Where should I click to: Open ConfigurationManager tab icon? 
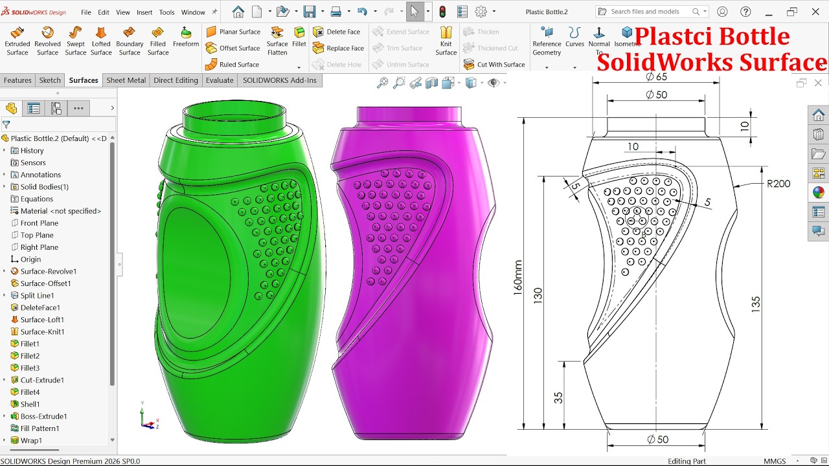[56, 108]
